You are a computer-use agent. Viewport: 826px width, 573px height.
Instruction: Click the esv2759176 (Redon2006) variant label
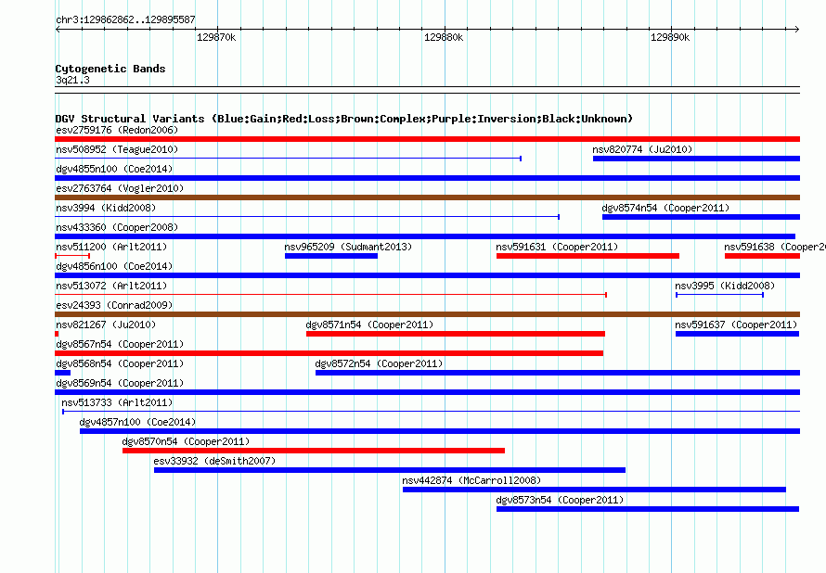(x=117, y=130)
